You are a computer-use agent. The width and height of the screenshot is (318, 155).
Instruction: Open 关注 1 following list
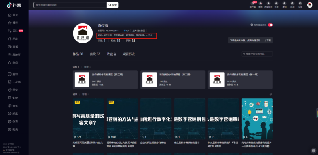101,41
